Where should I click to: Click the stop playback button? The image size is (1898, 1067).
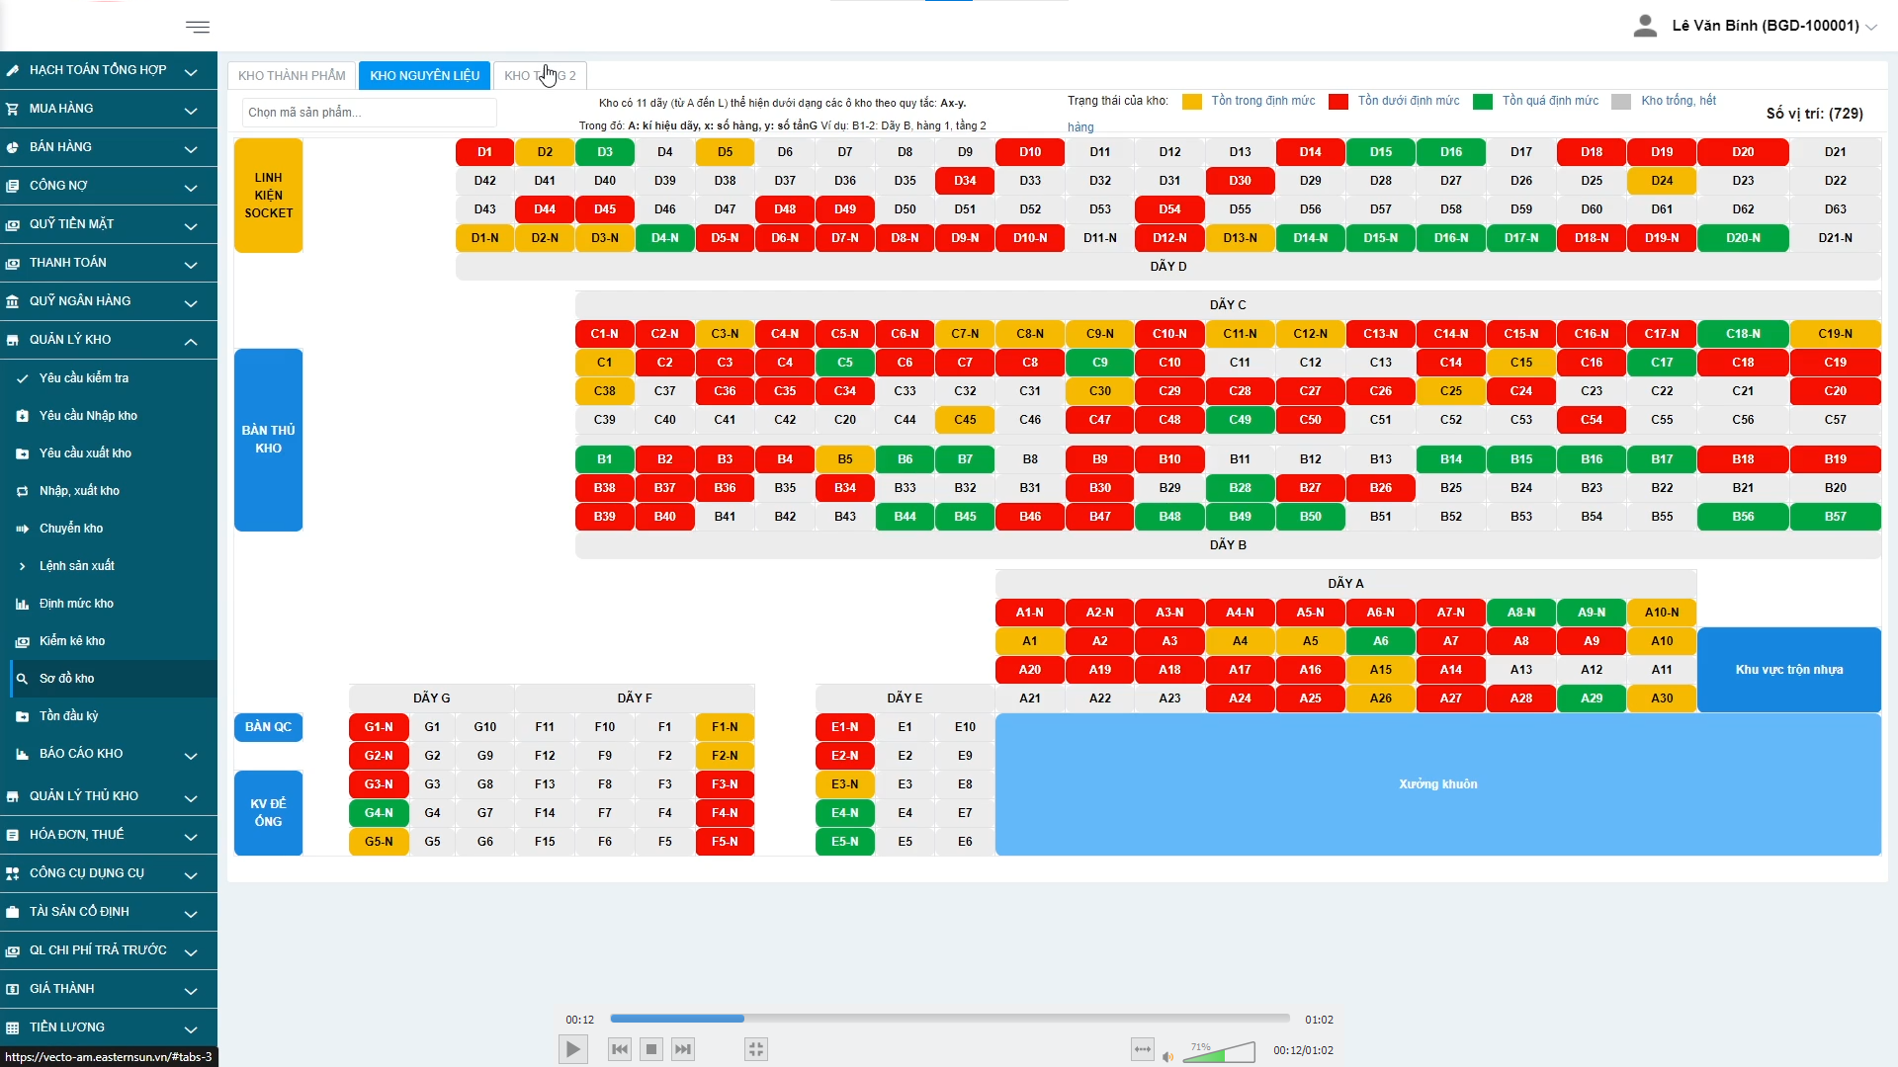(x=650, y=1049)
